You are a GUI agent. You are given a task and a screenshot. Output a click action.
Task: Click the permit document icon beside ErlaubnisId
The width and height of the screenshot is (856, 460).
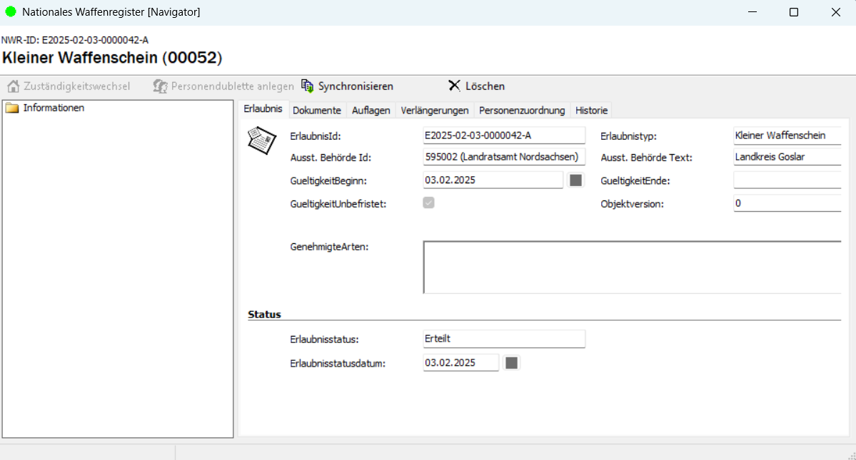pyautogui.click(x=261, y=140)
